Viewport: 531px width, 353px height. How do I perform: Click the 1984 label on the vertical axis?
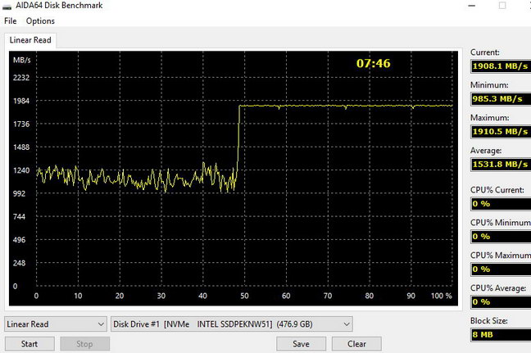21,101
